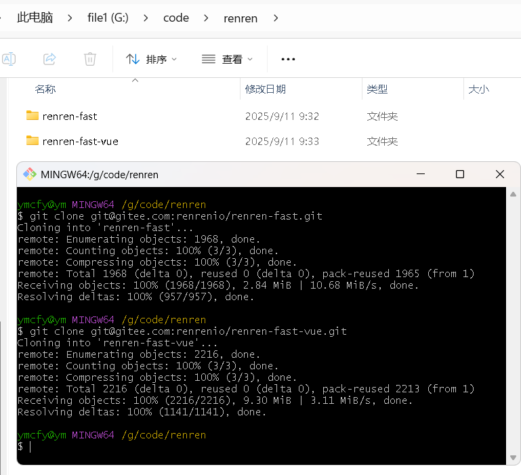Click the Delete trash icon in toolbar
521x475 pixels.
click(90, 59)
